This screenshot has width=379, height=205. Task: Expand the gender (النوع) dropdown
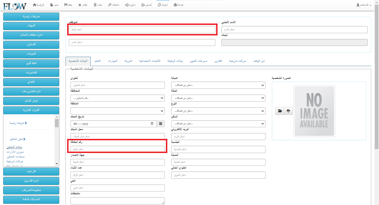(x=218, y=111)
